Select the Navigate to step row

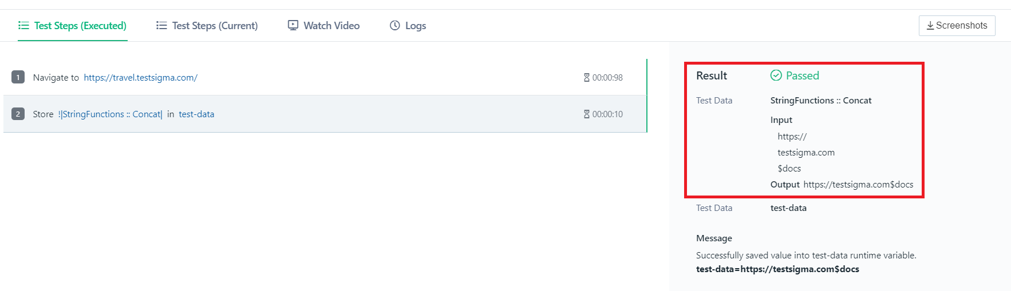pos(325,77)
